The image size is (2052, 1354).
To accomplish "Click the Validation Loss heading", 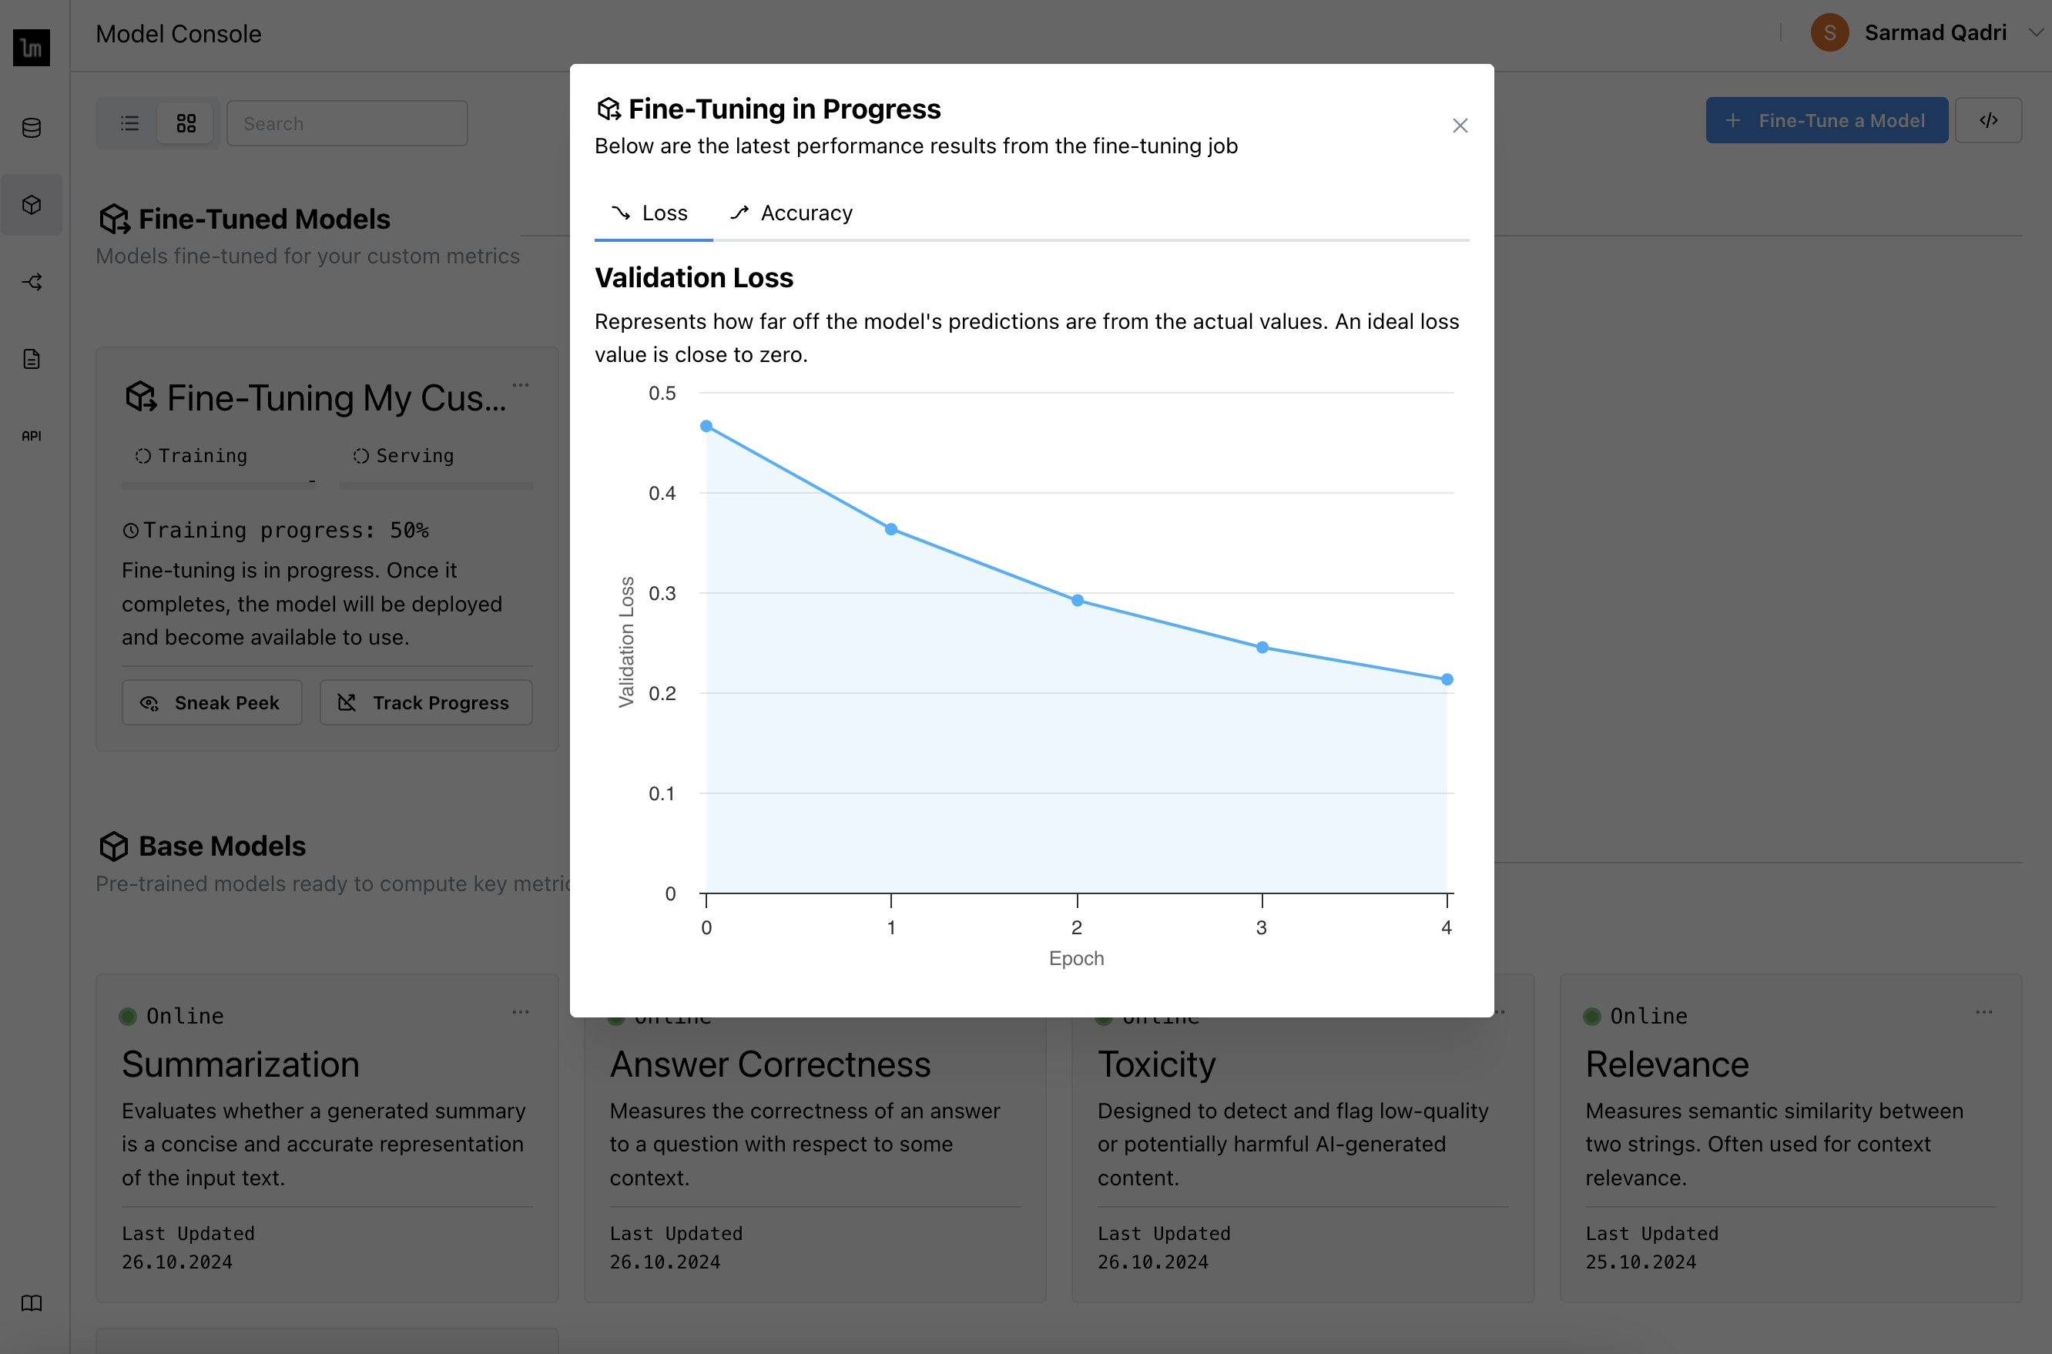I will pyautogui.click(x=693, y=277).
